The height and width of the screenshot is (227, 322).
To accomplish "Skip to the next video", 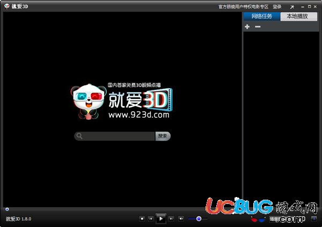I will [x=171, y=219].
